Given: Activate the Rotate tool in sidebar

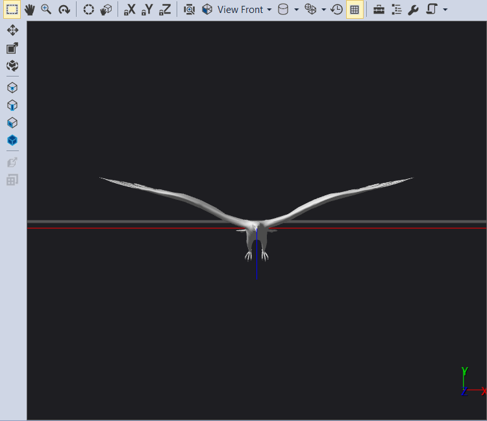Looking at the screenshot, I should click(x=12, y=66).
